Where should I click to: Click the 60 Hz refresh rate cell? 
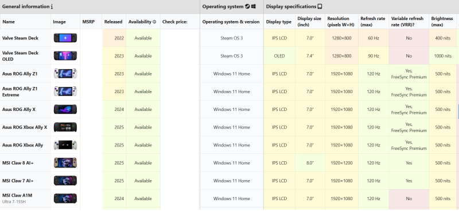pos(374,38)
